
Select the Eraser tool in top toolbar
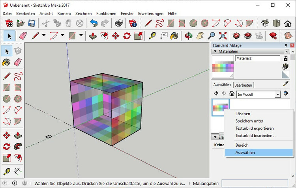tap(23, 36)
